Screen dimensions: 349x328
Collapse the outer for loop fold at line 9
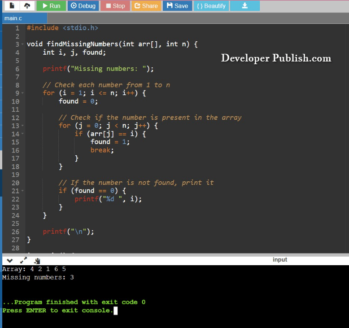(22, 93)
